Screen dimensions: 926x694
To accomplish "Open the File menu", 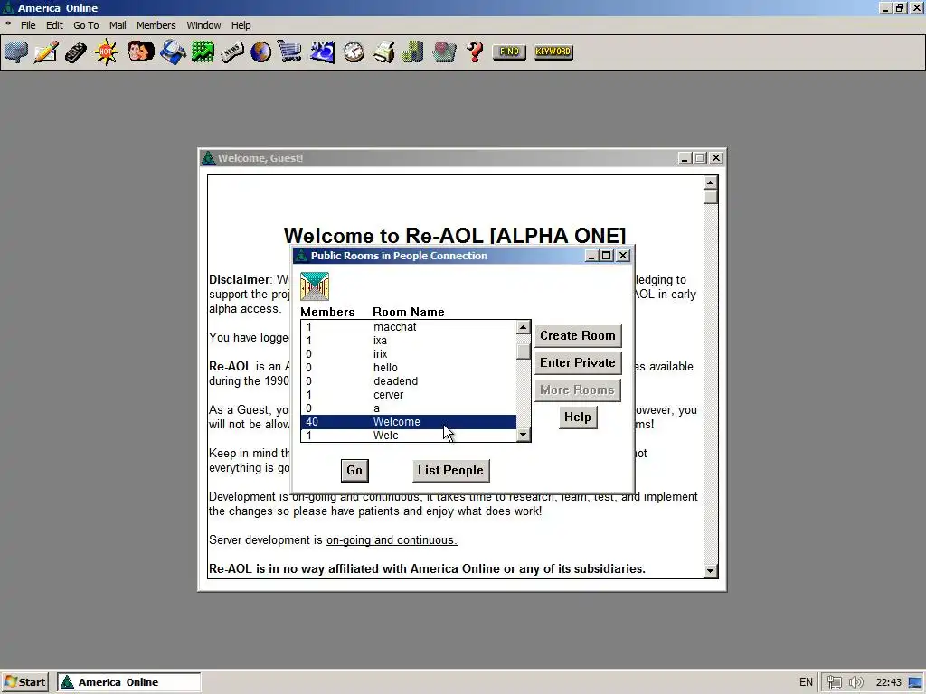I will (28, 25).
